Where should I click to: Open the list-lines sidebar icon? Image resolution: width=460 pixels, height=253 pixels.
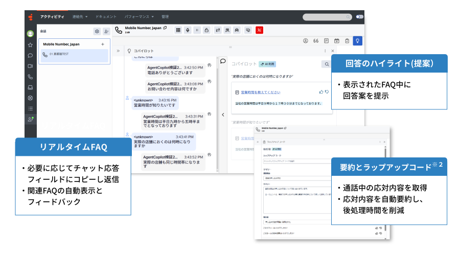(30, 108)
